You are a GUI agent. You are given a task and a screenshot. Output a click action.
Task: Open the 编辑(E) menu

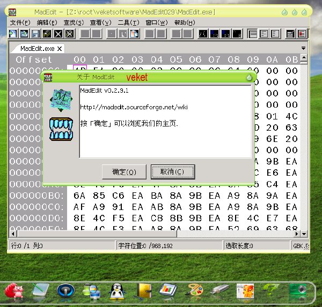coord(47,23)
